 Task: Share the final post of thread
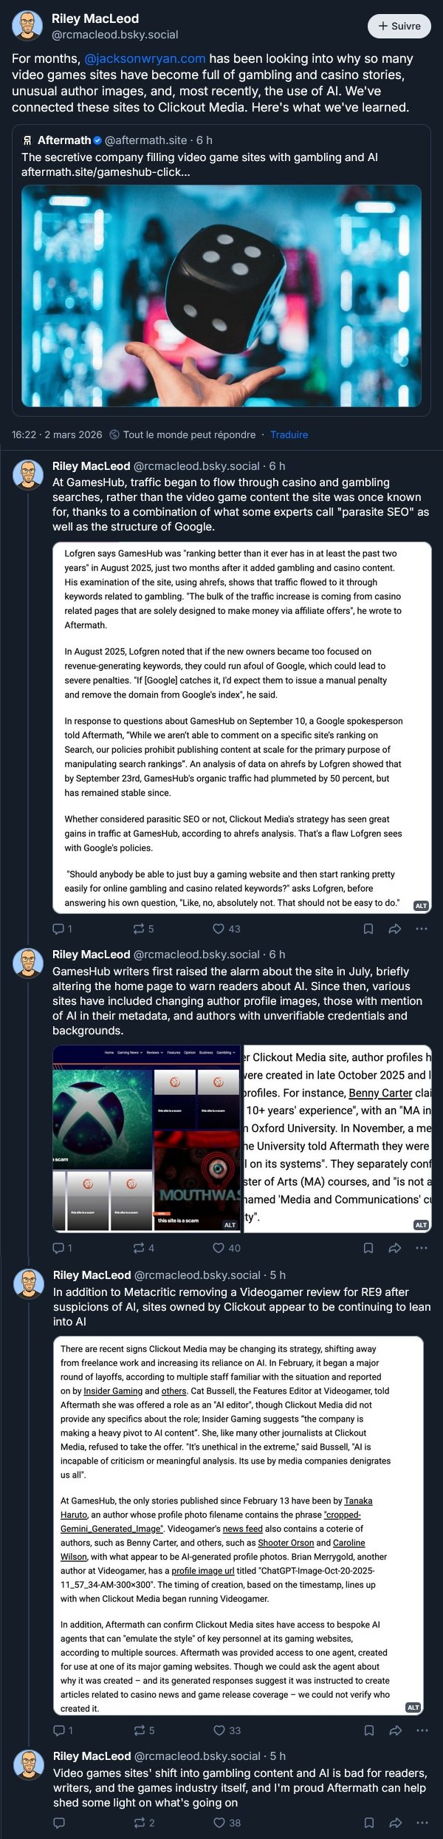coord(395,1823)
